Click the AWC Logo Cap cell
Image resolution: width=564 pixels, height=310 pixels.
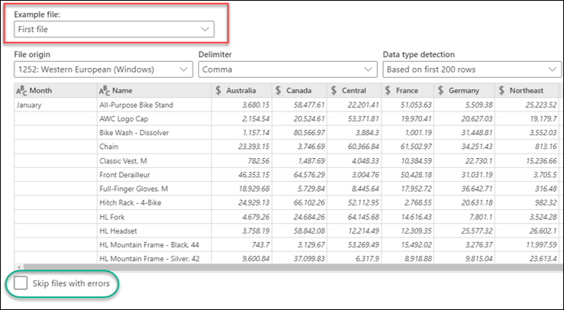[x=154, y=119]
